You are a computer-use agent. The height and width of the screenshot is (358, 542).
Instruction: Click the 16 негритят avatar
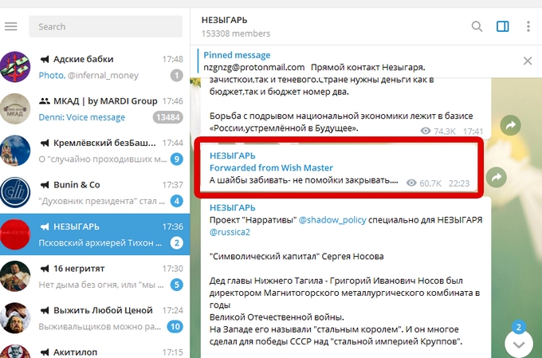pos(15,276)
